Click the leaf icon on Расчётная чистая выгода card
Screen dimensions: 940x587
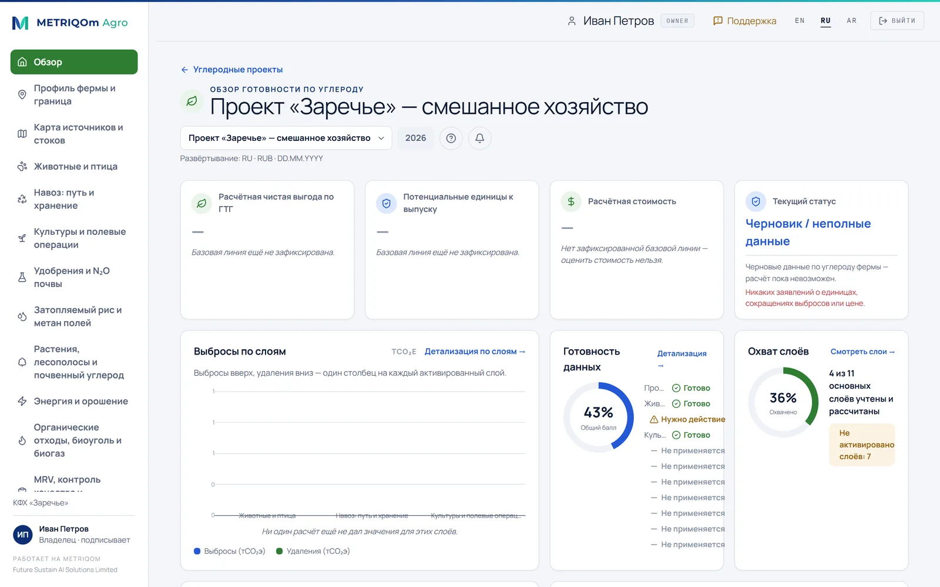coord(202,203)
